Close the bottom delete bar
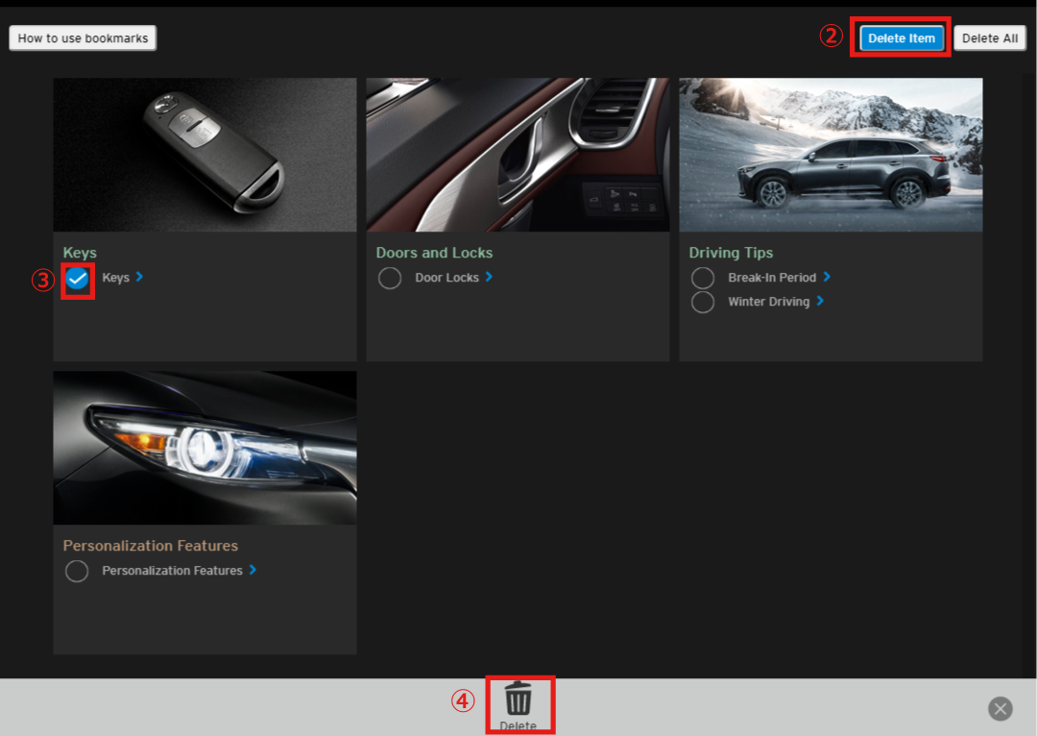1037x736 pixels. tap(1001, 709)
